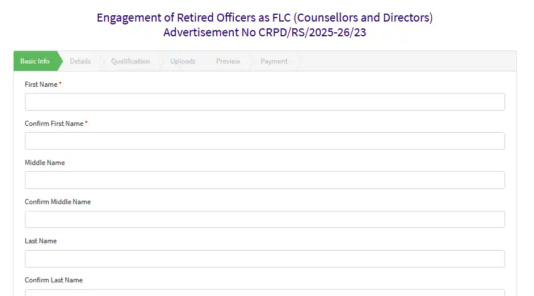
Task: Switch to the Uploads step tab
Action: 183,61
